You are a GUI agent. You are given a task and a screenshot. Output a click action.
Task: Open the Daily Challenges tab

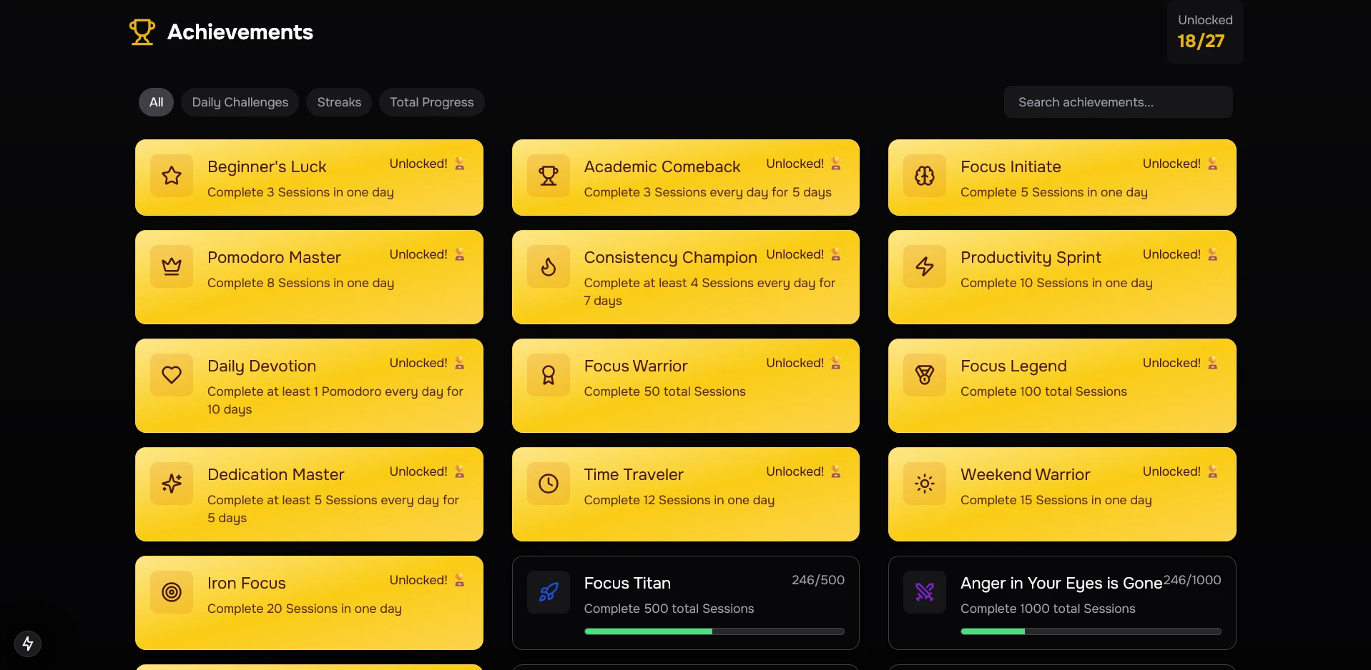coord(240,101)
